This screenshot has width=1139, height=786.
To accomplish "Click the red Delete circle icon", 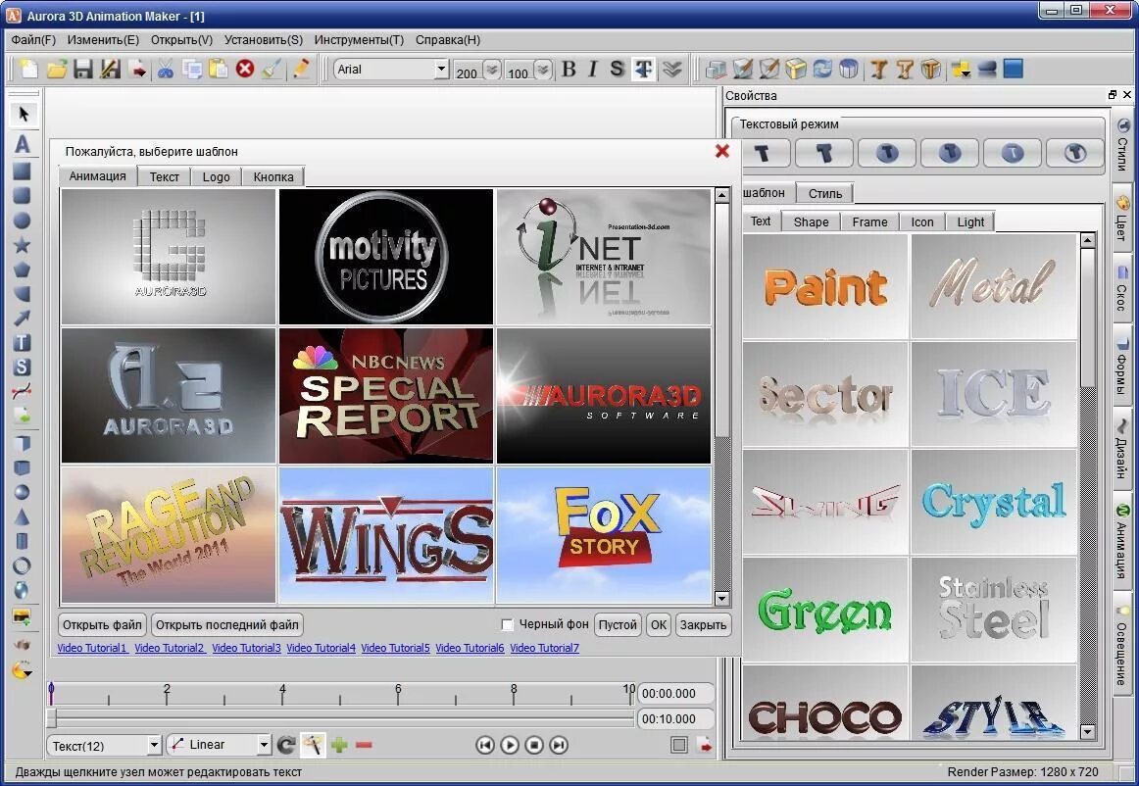I will (x=245, y=69).
